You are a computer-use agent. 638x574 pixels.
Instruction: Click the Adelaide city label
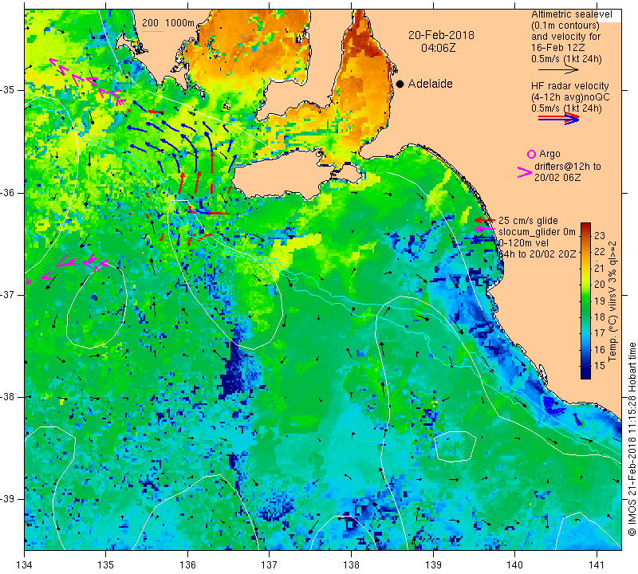point(430,84)
